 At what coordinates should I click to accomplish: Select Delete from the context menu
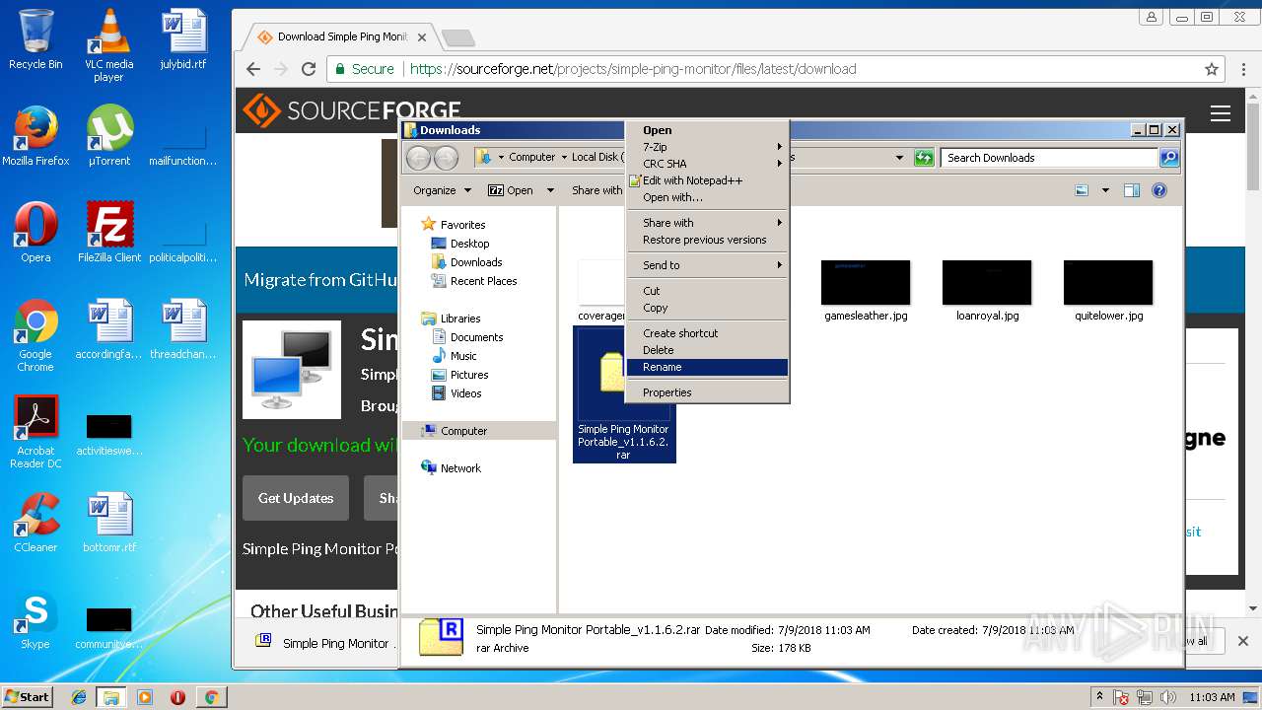[708, 350]
